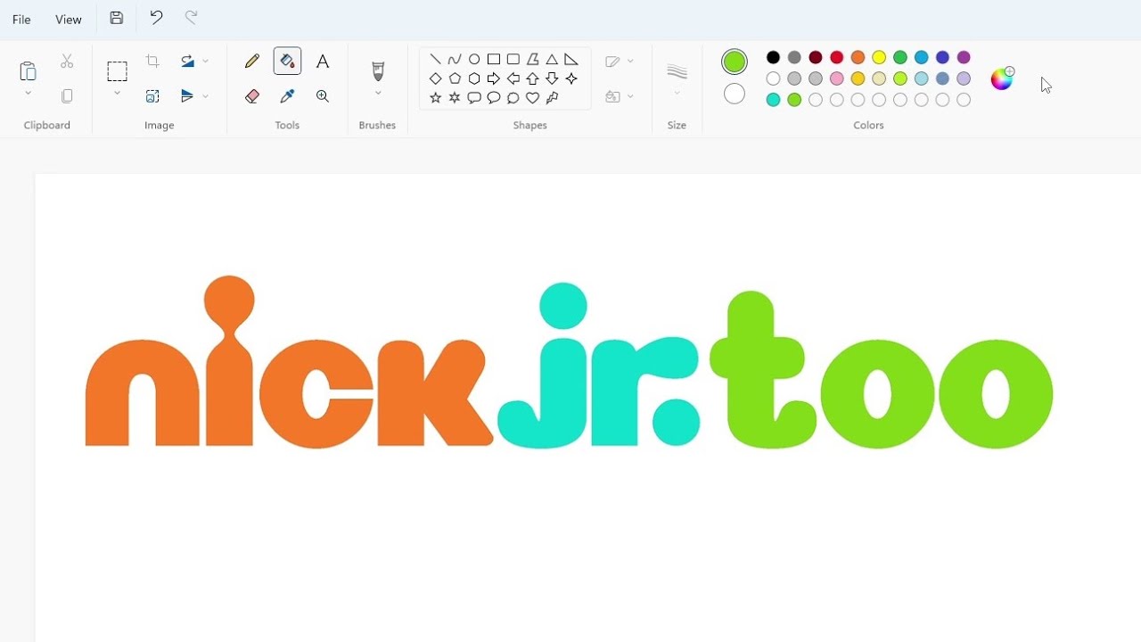Pick the Rounded rectangle callout shape

(474, 98)
